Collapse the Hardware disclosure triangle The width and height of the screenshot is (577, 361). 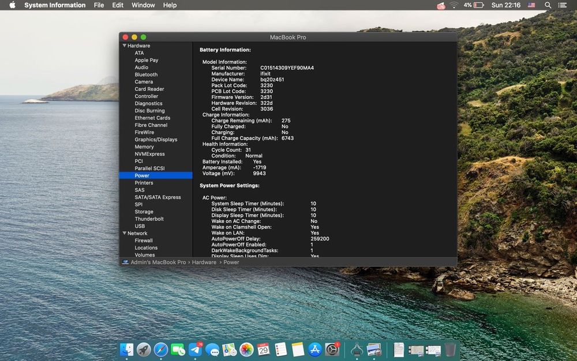click(125, 46)
